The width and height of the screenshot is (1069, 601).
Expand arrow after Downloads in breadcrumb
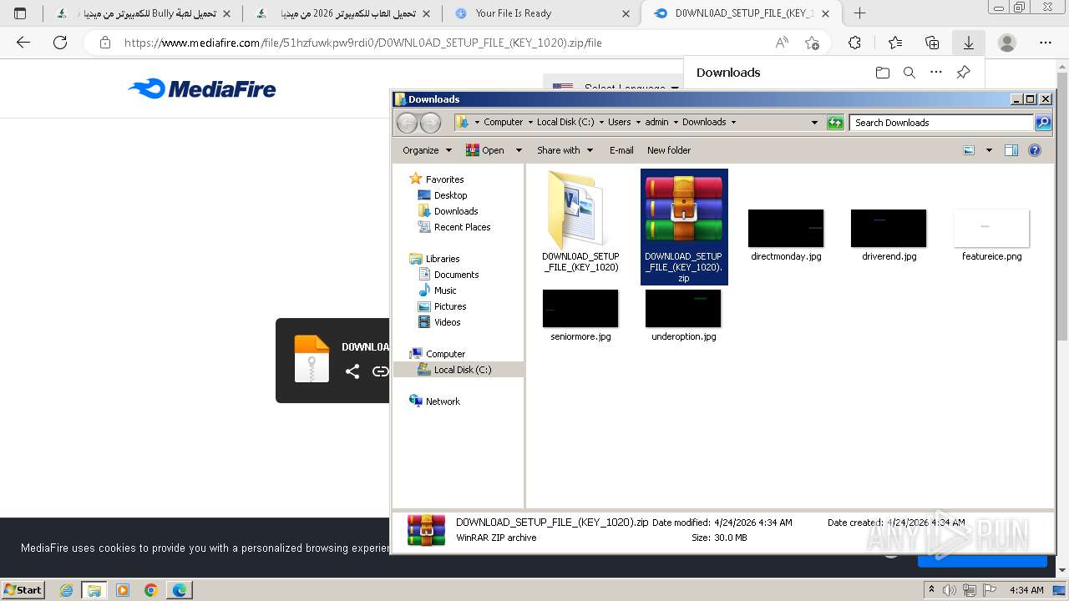[x=734, y=122]
